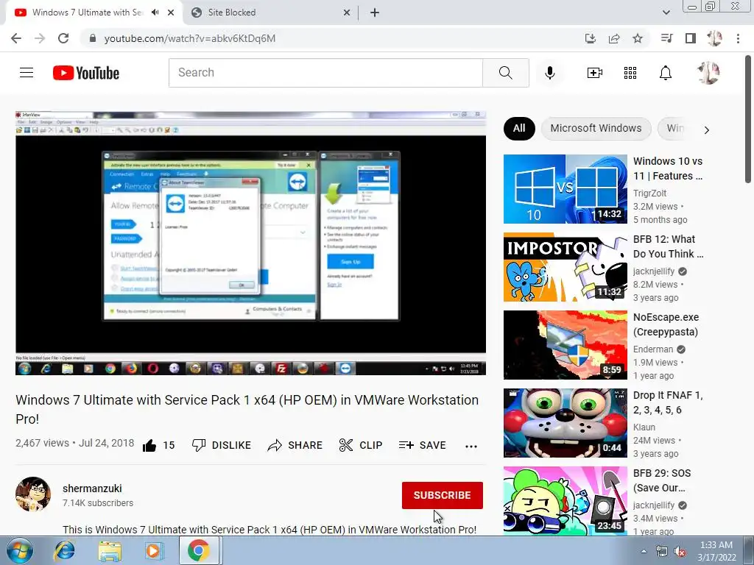Click the red SUBSCRIBE button

click(x=442, y=495)
